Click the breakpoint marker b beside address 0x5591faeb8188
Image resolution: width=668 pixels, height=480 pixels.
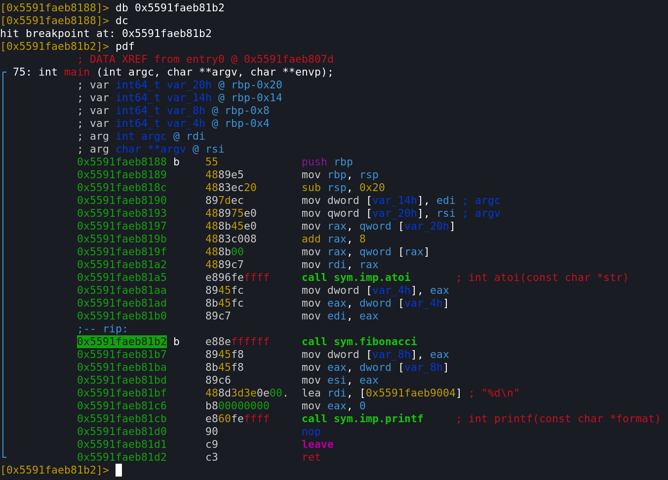click(x=176, y=162)
